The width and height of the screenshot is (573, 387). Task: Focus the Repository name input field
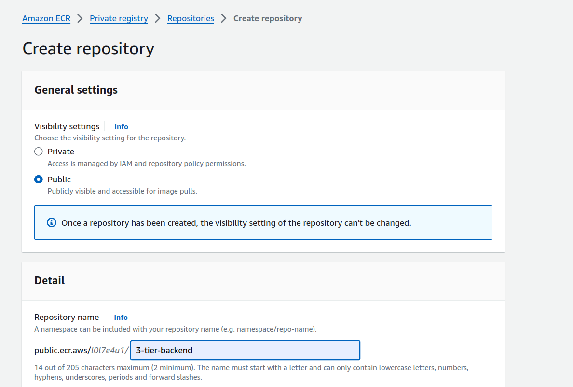(x=245, y=350)
